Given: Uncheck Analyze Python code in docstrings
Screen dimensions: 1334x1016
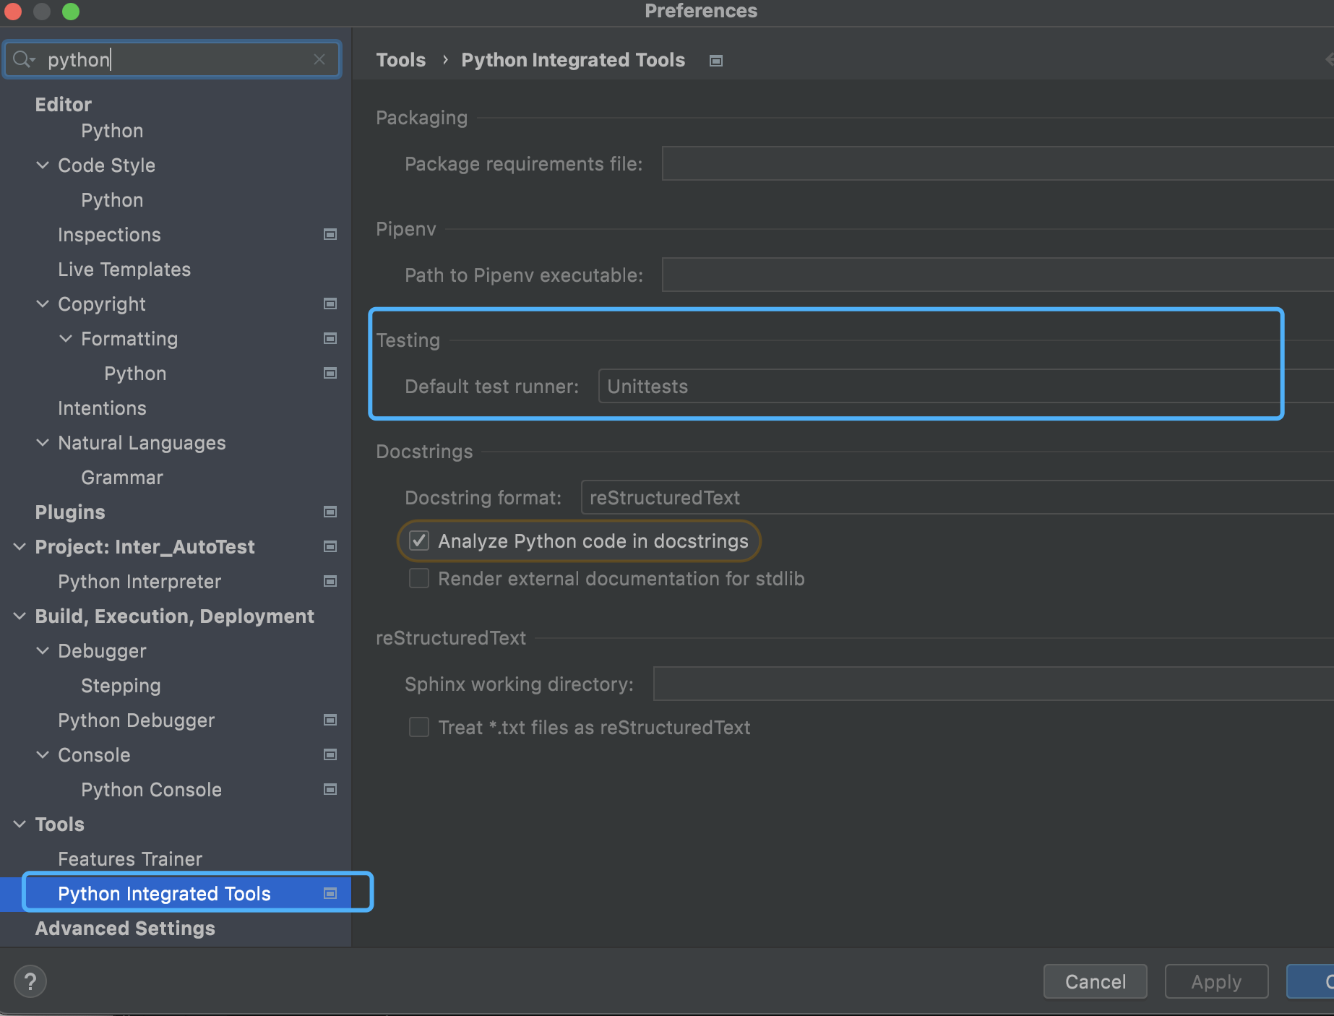Looking at the screenshot, I should 419,541.
